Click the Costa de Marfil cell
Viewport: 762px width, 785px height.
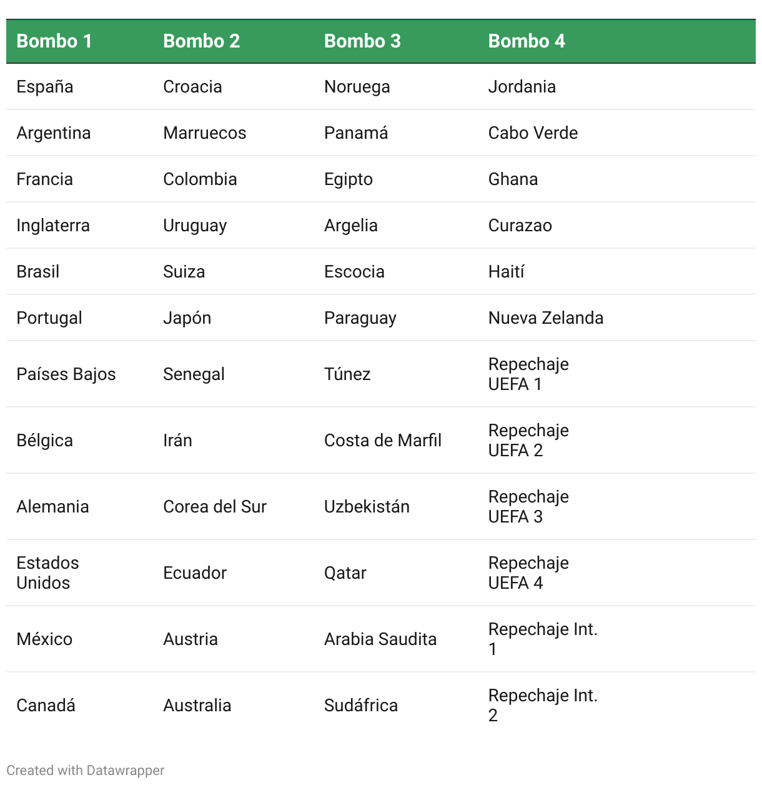coord(383,441)
